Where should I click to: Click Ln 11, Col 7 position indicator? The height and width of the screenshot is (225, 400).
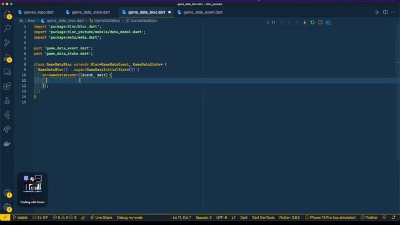[182, 217]
